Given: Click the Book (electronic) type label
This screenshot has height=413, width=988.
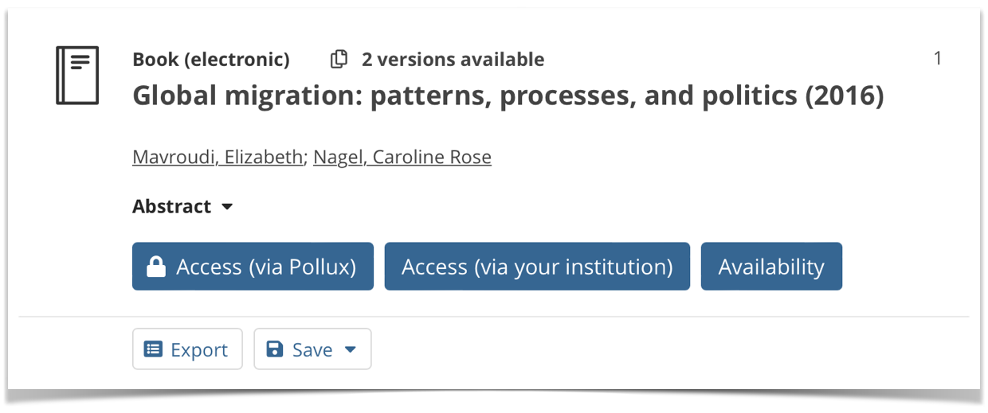Looking at the screenshot, I should (x=211, y=60).
